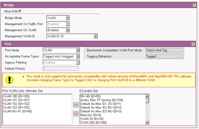Viewport: 199px width, 129px height.
Task: Open Management On VLAN dropdown
Action: [58, 30]
